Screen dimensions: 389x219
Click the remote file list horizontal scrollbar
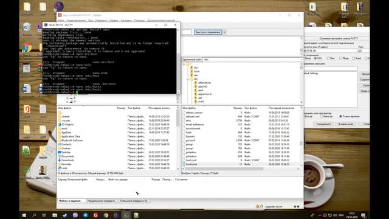pos(224,169)
